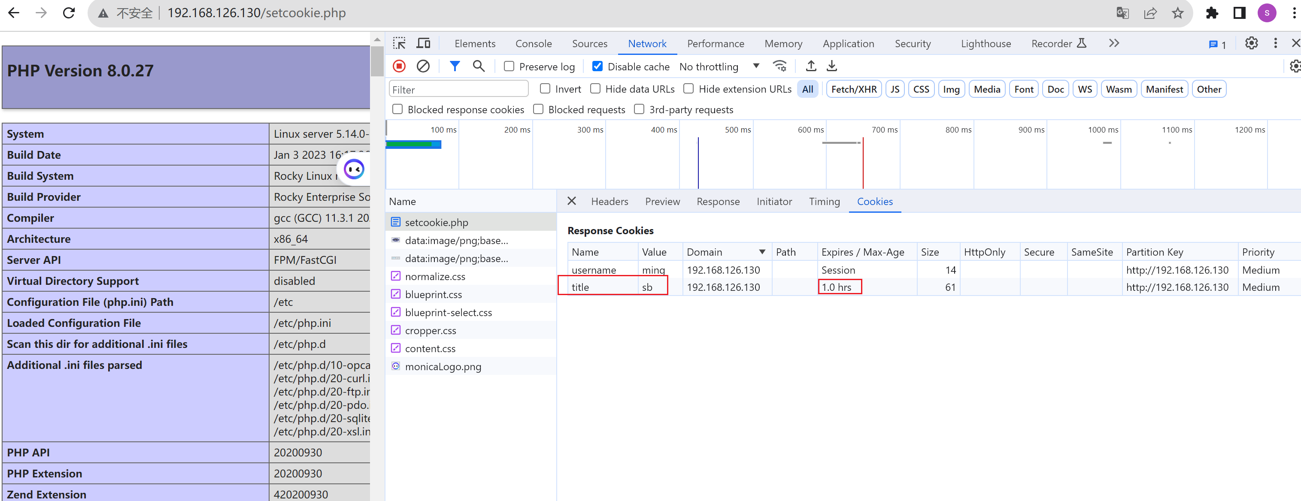Expand more DevTools tabs chevron
This screenshot has height=501, width=1301.
(x=1113, y=43)
